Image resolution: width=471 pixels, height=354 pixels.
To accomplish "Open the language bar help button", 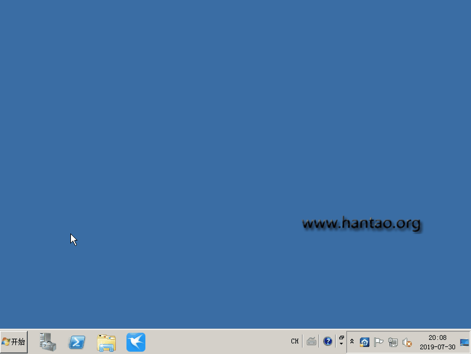I will pos(327,342).
